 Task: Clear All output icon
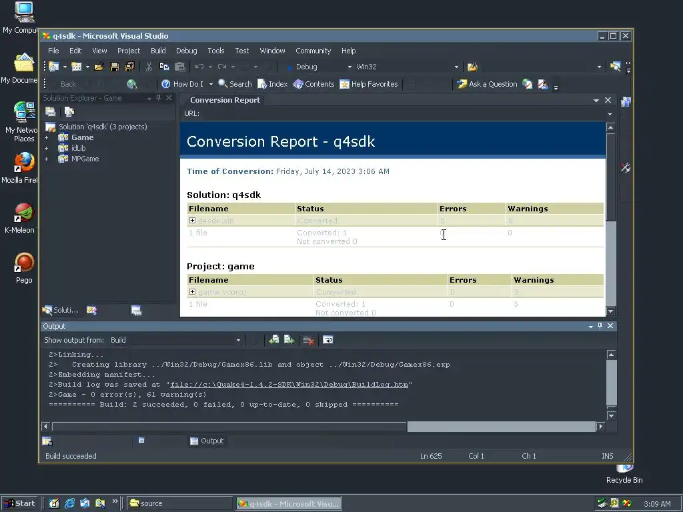click(x=308, y=339)
